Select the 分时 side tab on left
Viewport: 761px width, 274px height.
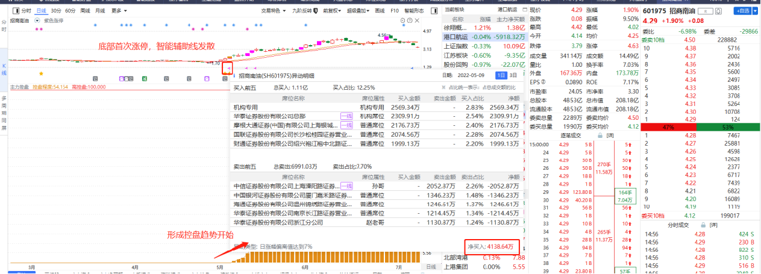tap(4, 26)
